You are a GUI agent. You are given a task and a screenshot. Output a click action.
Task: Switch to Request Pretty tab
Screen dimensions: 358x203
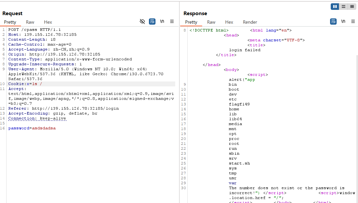(x=10, y=22)
